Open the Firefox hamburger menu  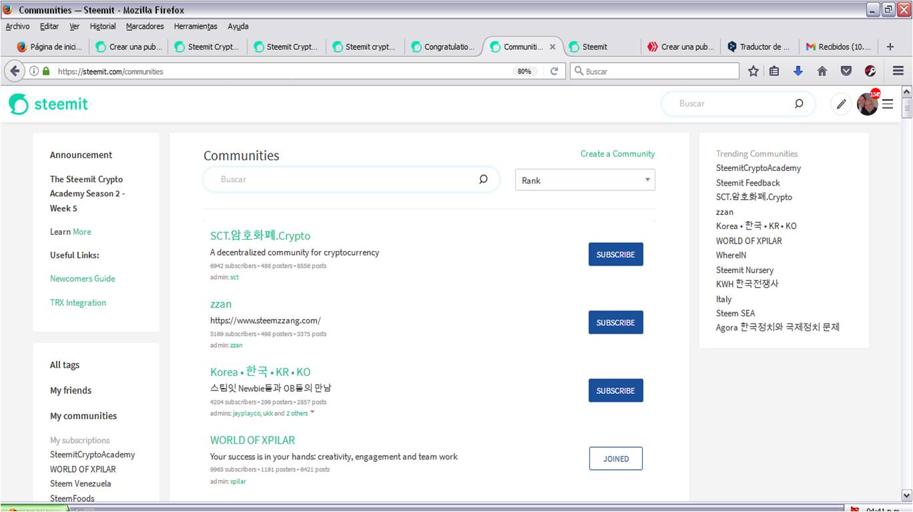(898, 71)
